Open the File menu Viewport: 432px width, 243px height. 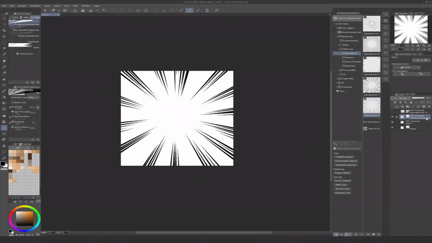[x=4, y=6]
